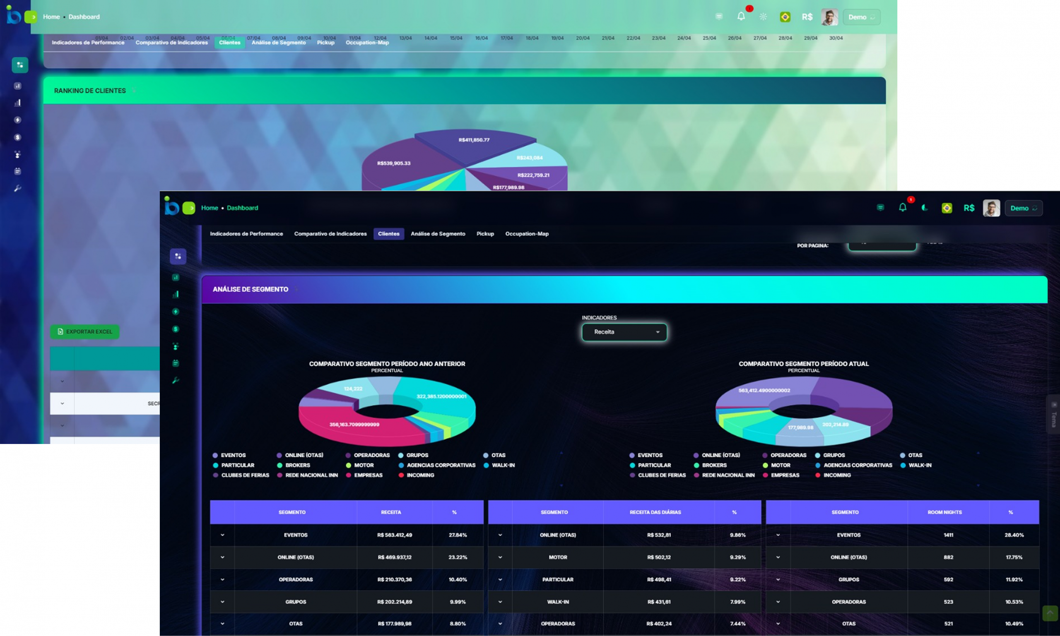Click the notification bell in the dark dashboard

[x=902, y=208]
